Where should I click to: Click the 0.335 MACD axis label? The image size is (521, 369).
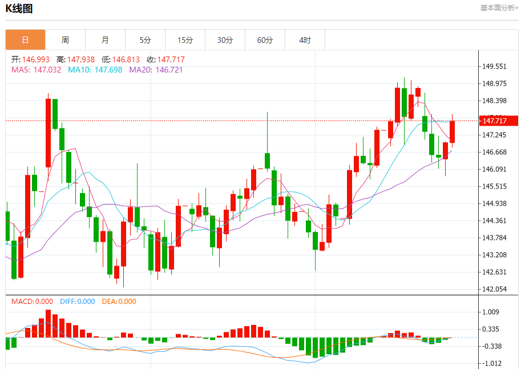click(x=491, y=330)
